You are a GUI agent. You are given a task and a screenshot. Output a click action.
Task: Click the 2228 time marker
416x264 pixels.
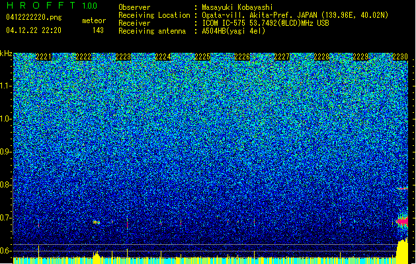pos(321,57)
